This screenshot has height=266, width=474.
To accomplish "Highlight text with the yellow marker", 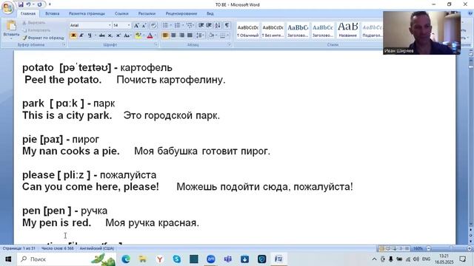I will pyautogui.click(x=138, y=35).
